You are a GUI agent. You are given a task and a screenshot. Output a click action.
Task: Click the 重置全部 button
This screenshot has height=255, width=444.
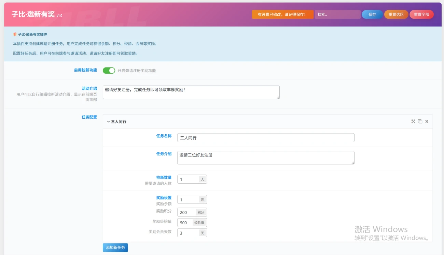coord(421,14)
